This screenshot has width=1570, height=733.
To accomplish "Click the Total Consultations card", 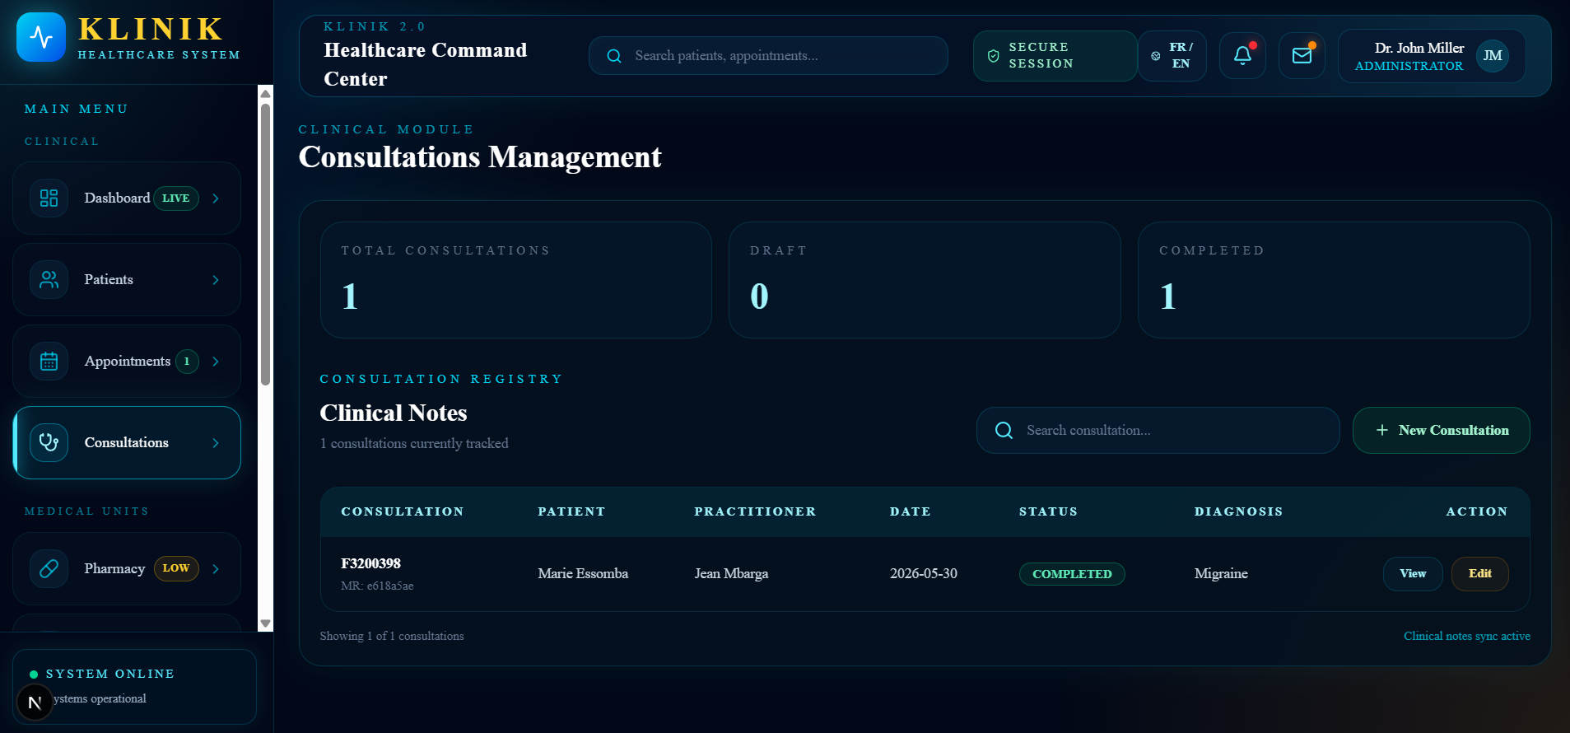I will click(515, 280).
